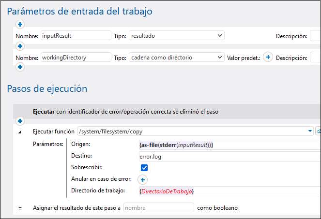321x219 pixels.
Task: Open the Tipo dropdown showing resultado
Action: tap(176, 36)
